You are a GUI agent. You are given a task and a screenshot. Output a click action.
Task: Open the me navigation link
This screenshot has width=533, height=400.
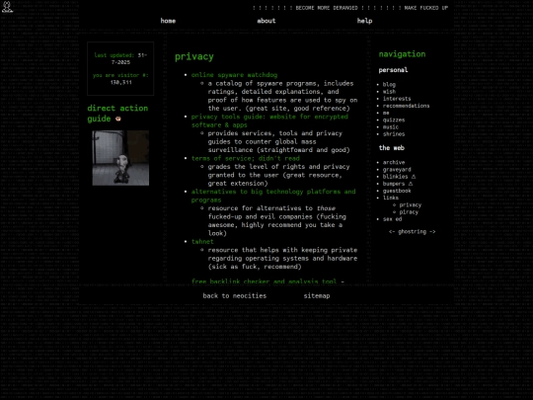[x=386, y=113]
